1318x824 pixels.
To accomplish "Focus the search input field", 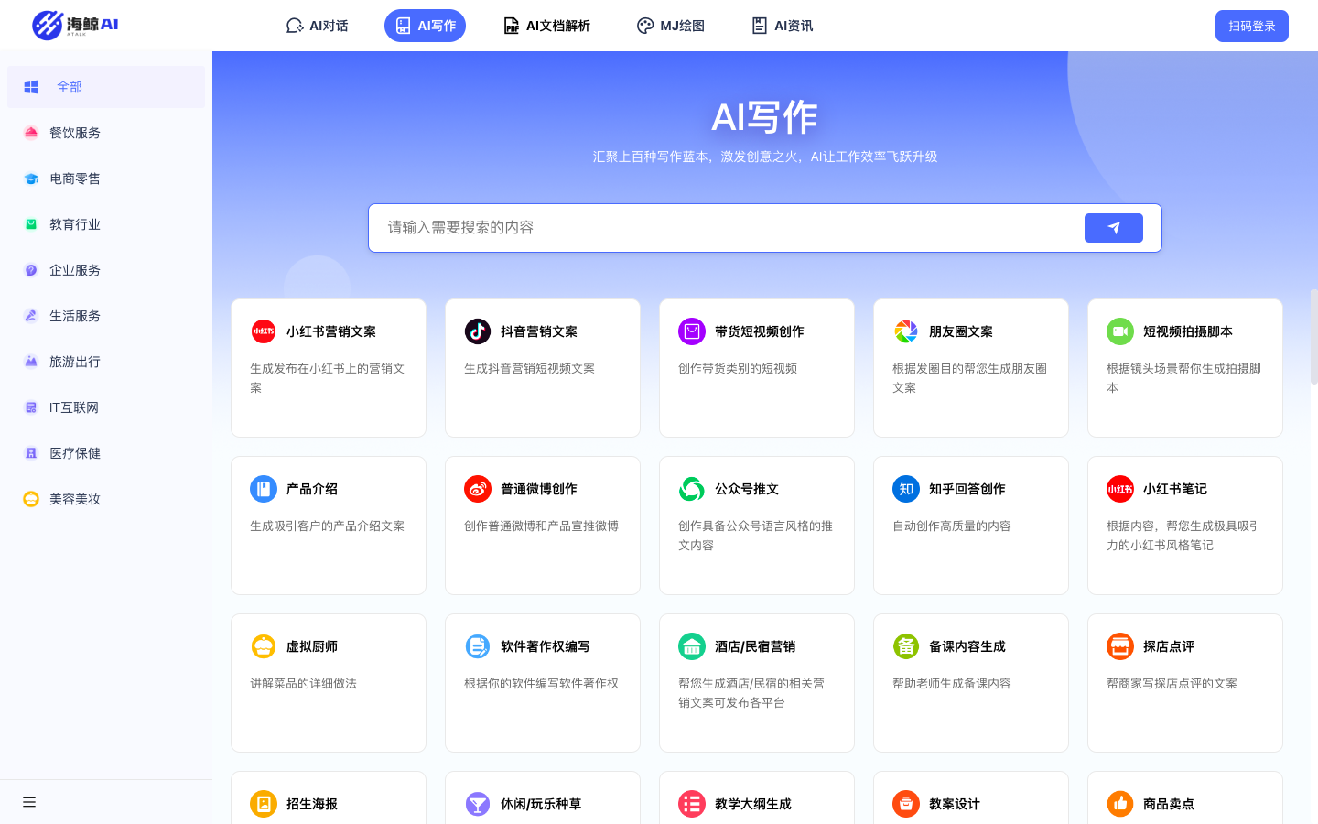I will pos(726,228).
